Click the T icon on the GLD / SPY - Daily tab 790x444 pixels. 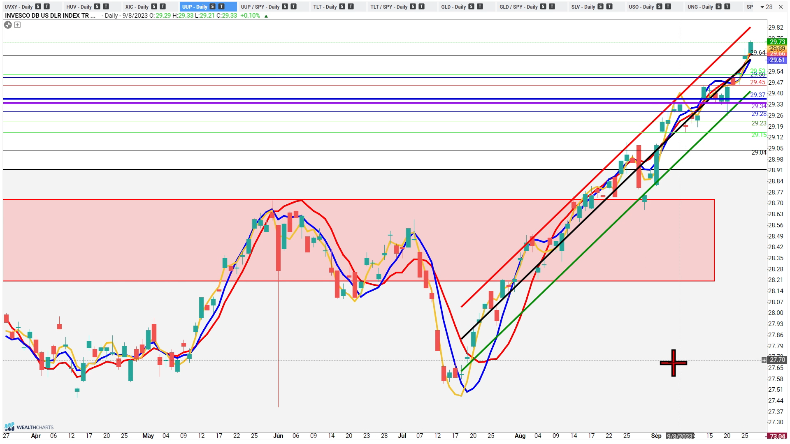552,7
